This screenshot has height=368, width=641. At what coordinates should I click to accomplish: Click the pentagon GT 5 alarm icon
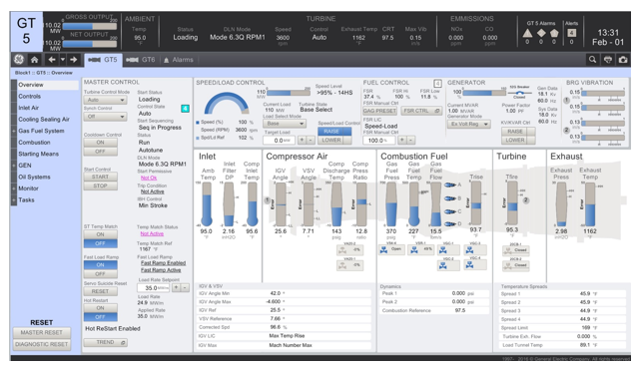(554, 33)
